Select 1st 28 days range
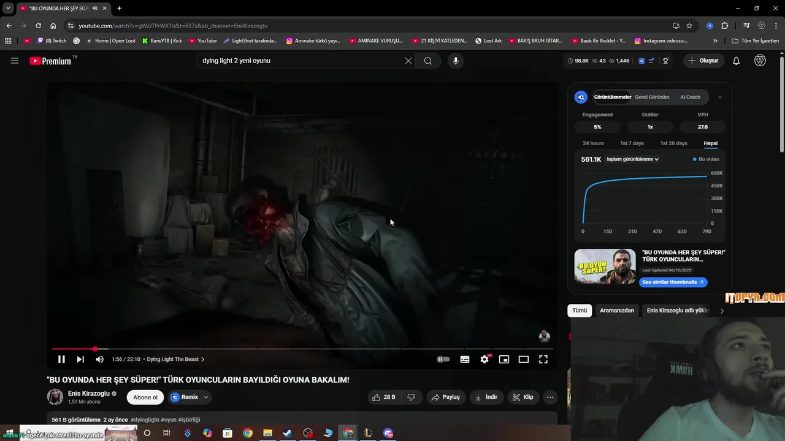This screenshot has width=785, height=441. click(673, 143)
